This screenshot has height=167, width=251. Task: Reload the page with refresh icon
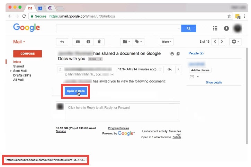tap(24, 16)
